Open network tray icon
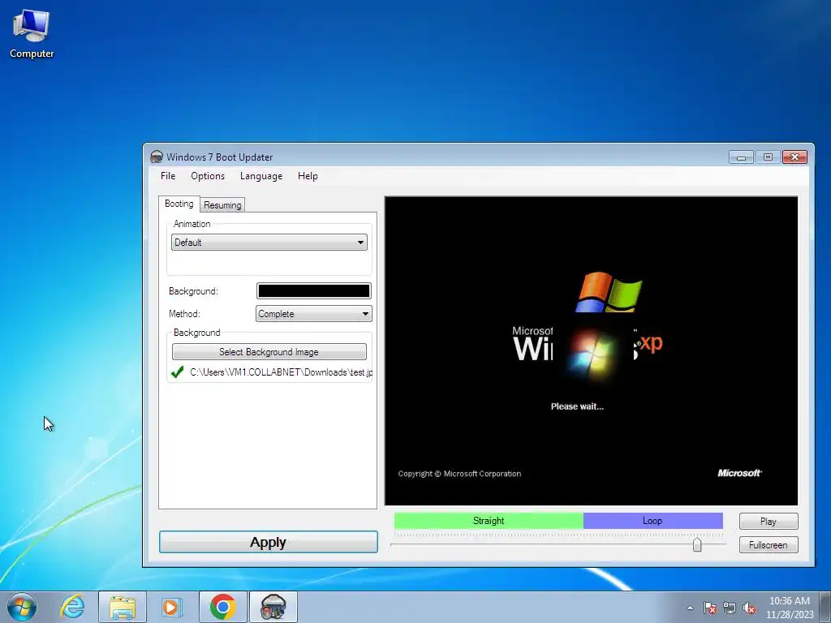 pos(730,608)
